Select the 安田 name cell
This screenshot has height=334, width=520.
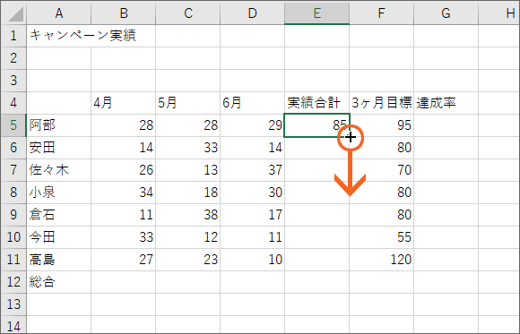click(58, 148)
